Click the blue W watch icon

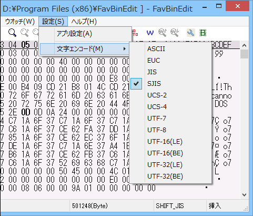[150, 33]
